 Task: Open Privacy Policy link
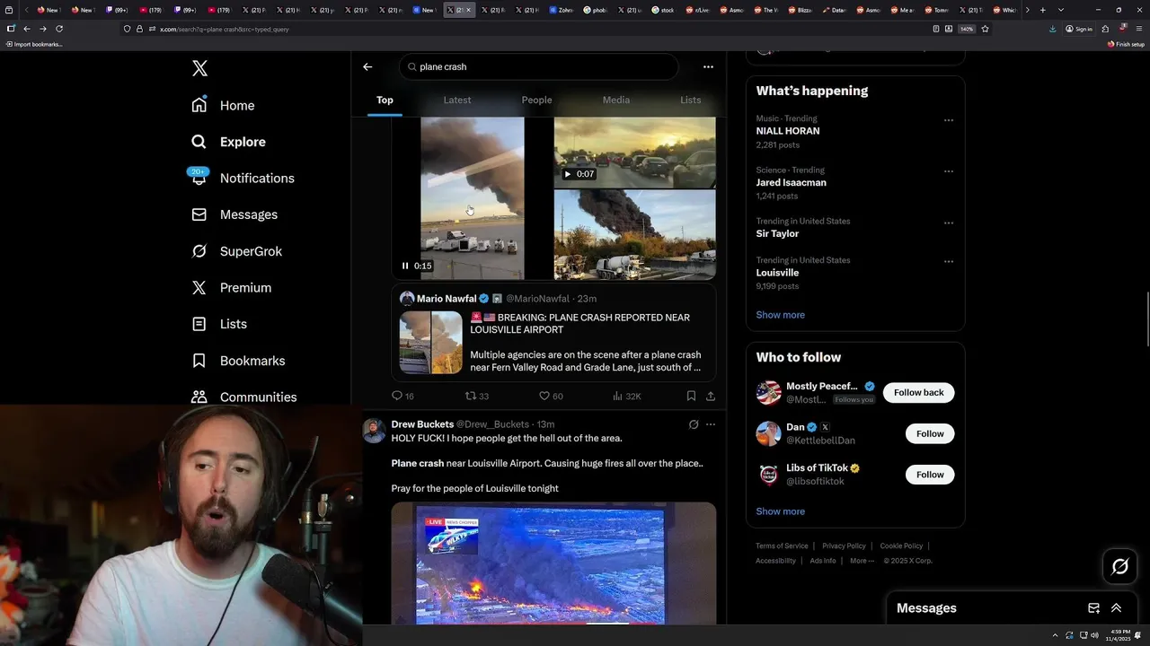844,546
